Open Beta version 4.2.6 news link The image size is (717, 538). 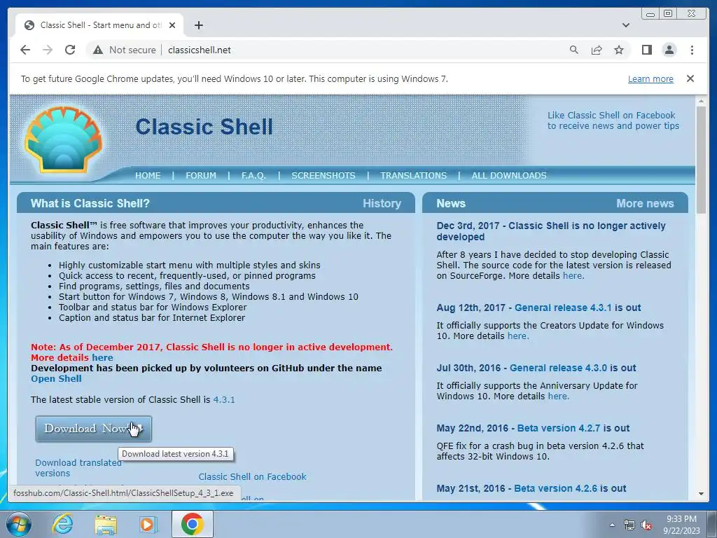click(x=555, y=488)
